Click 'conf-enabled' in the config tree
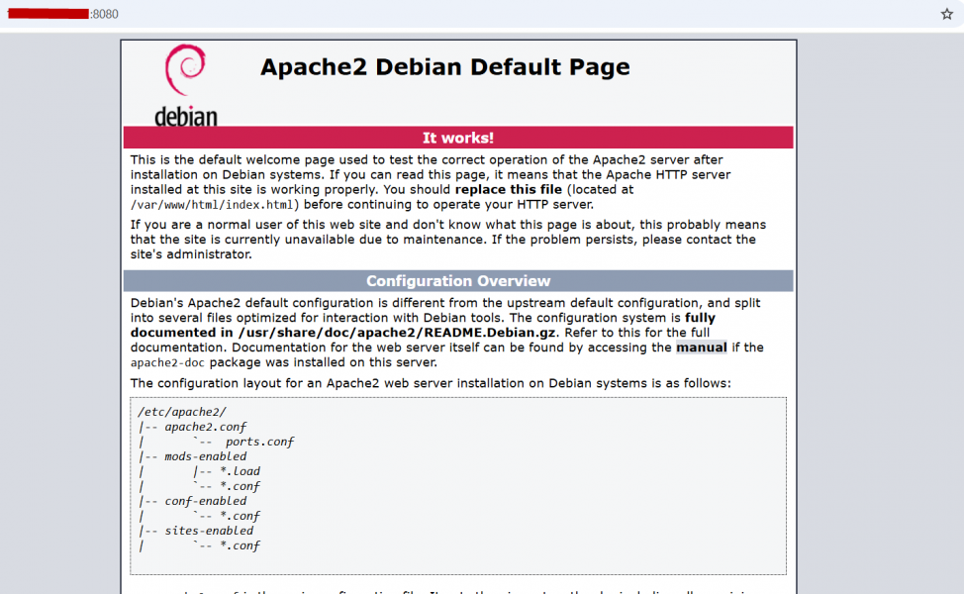 [x=205, y=501]
